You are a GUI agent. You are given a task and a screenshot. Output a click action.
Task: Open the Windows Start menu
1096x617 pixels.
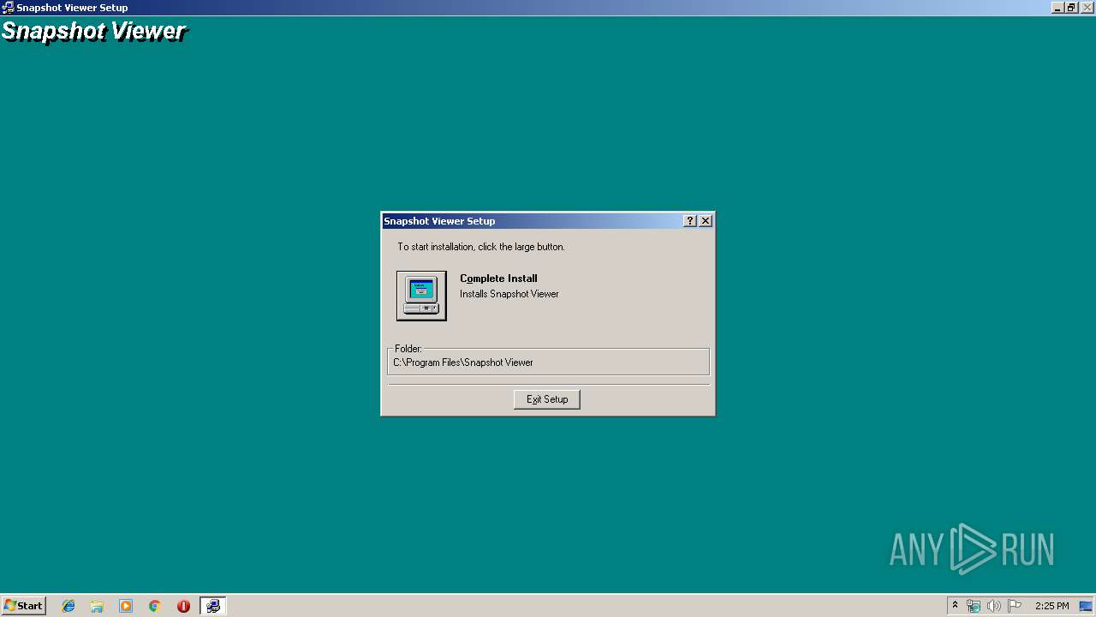[x=23, y=606]
